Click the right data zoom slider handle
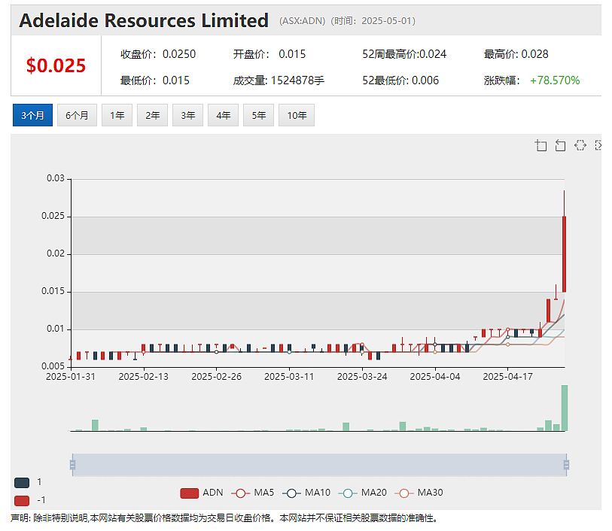Viewport: 612px width, 531px height. (566, 465)
